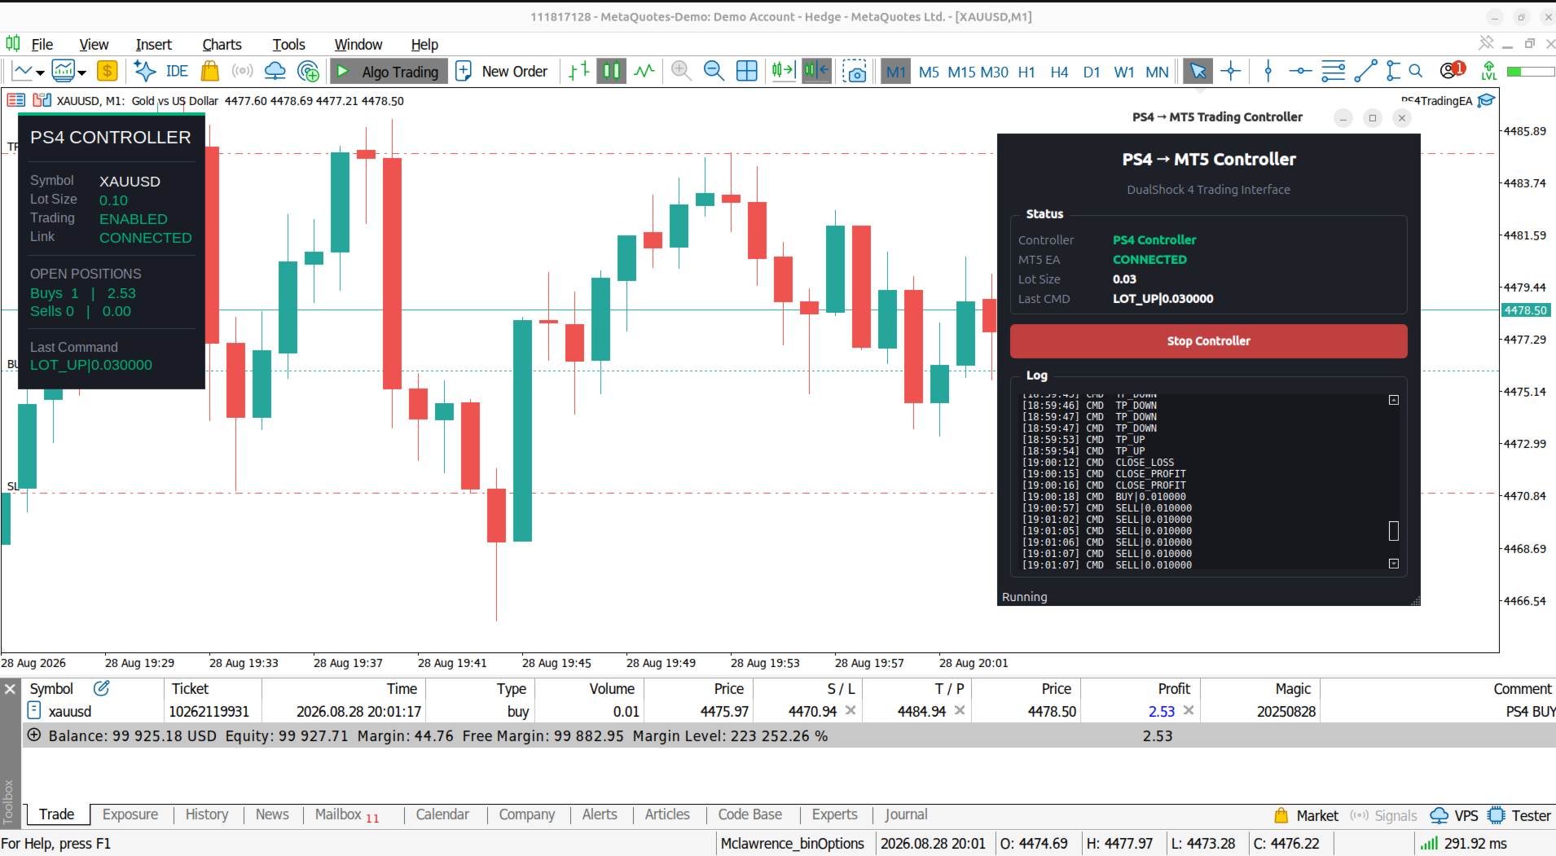Switch chart to candlestick type
Image resolution: width=1556 pixels, height=856 pixels.
click(x=611, y=72)
